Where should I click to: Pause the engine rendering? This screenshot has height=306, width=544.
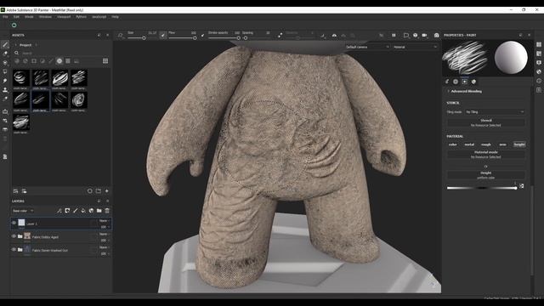[x=394, y=36]
